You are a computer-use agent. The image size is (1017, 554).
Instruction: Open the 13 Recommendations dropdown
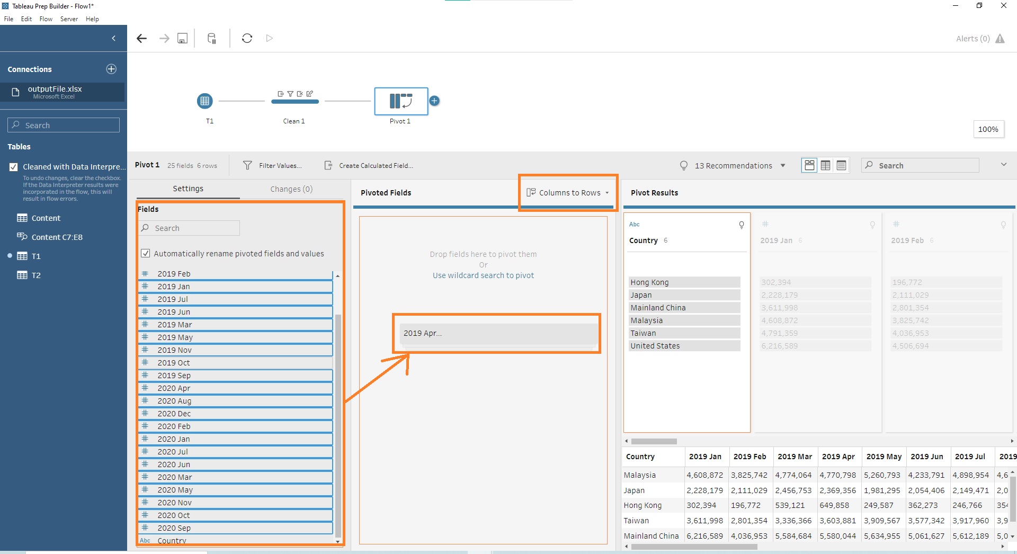[783, 166]
